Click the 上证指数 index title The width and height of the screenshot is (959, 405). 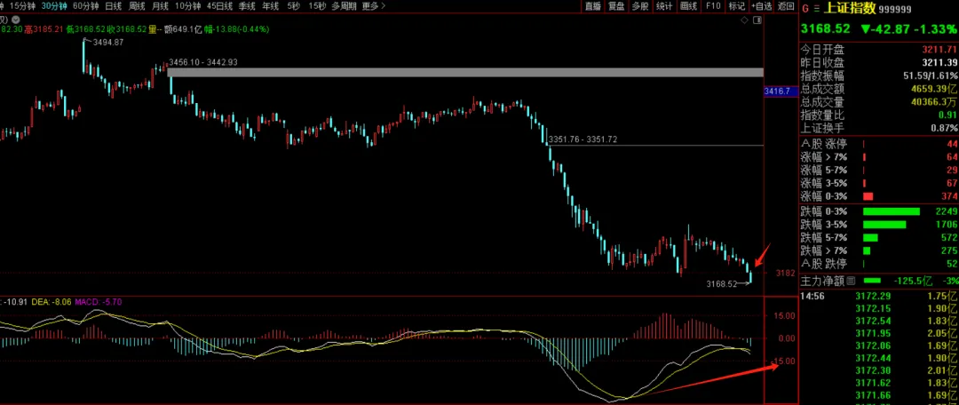coord(851,9)
